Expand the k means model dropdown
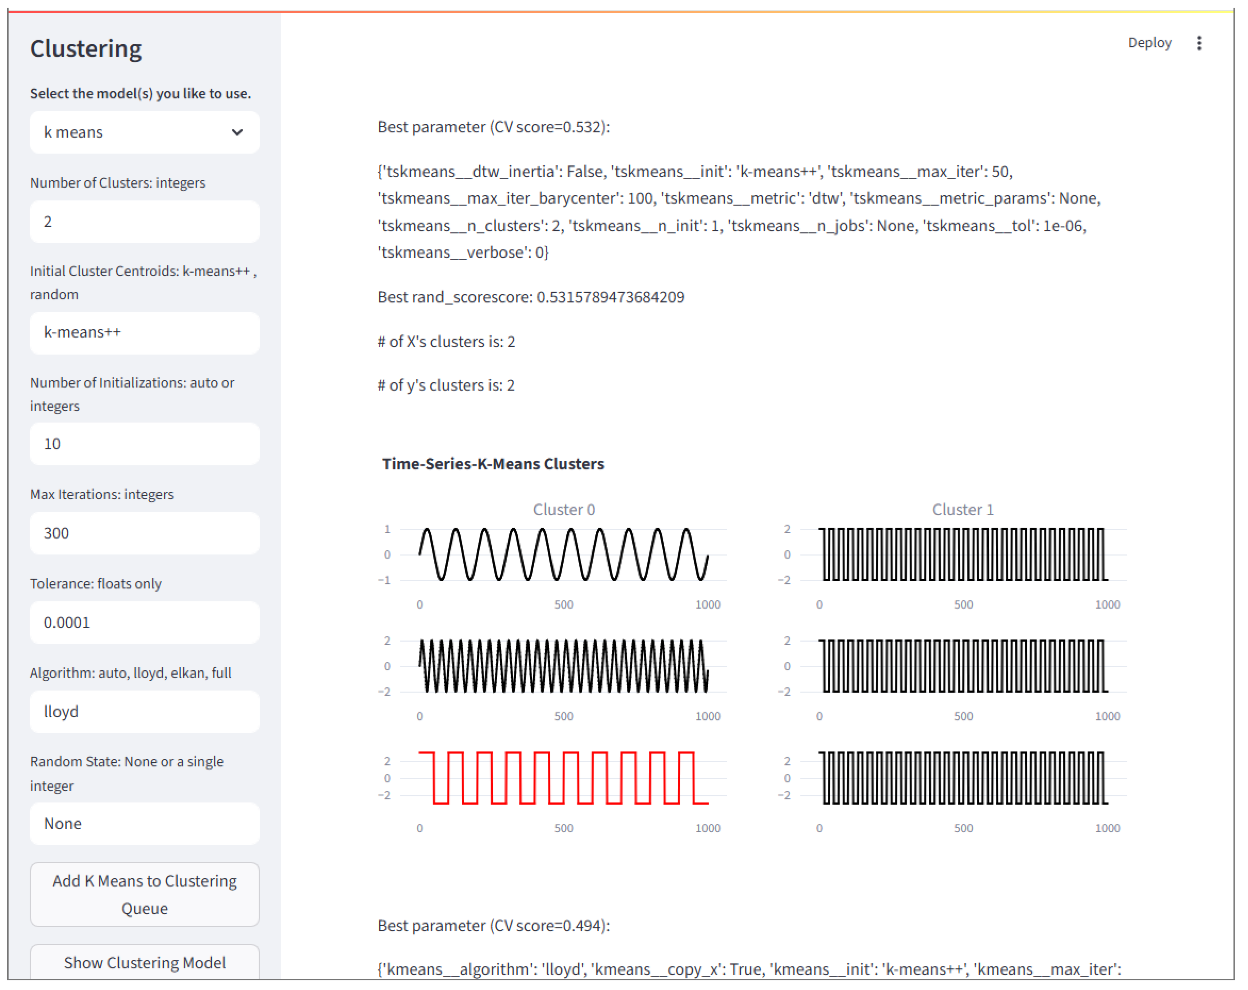 point(144,132)
